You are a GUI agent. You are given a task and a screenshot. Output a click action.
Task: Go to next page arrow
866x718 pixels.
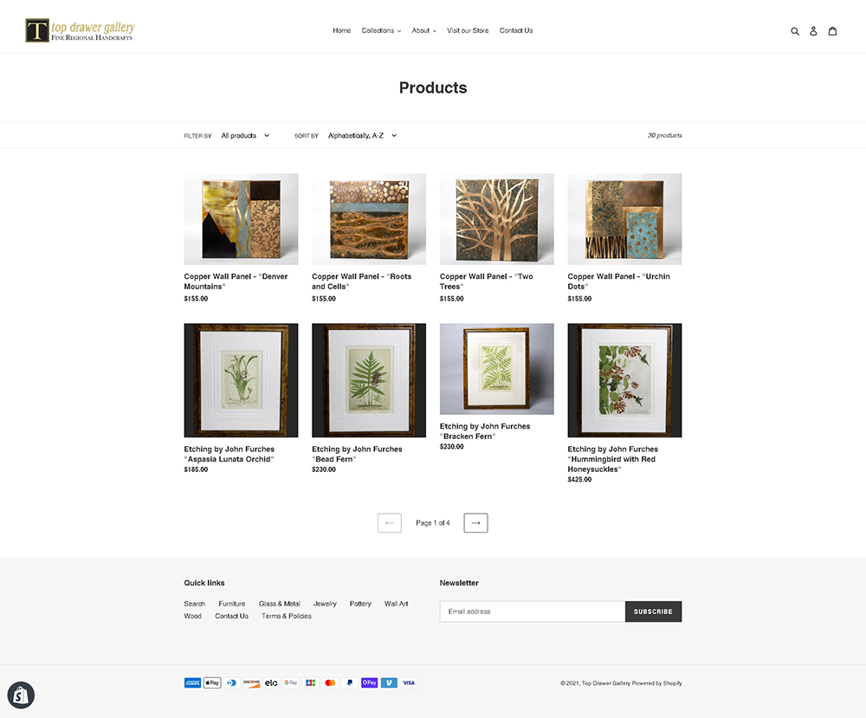475,522
